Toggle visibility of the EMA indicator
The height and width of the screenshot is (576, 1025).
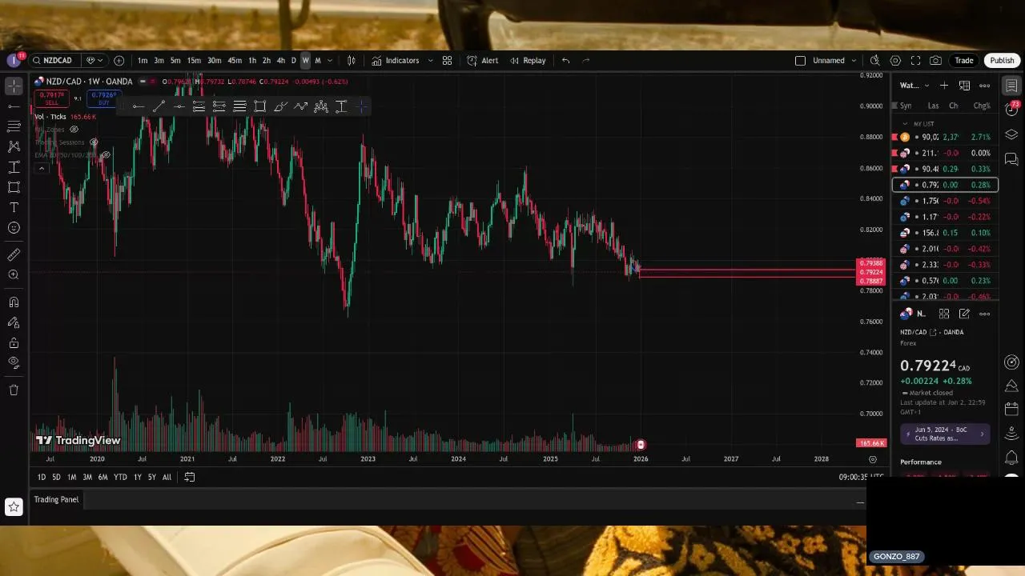click(105, 154)
